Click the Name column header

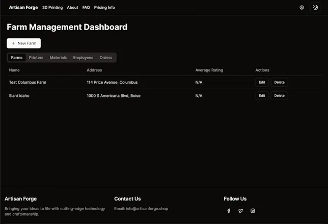[14, 70]
